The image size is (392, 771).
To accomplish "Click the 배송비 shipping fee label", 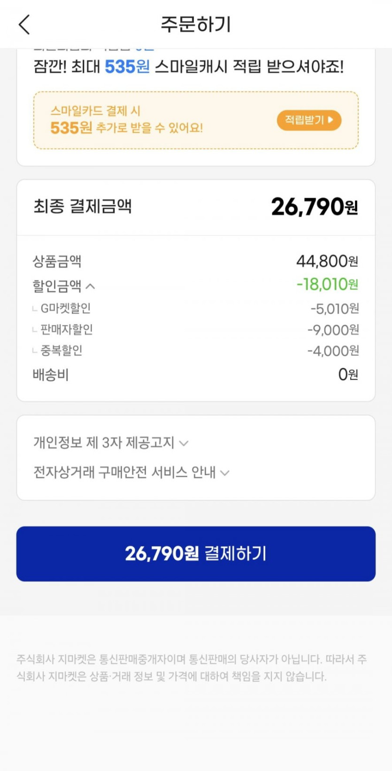I will [51, 375].
